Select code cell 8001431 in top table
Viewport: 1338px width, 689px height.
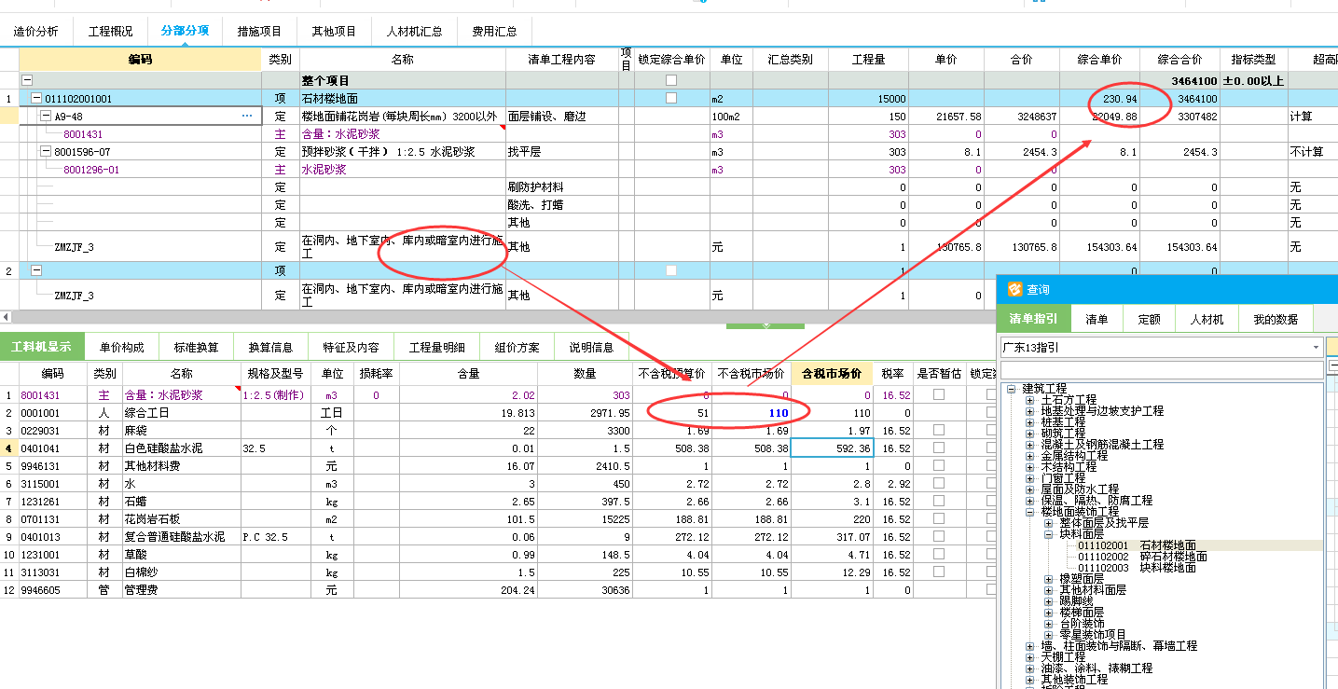click(140, 134)
